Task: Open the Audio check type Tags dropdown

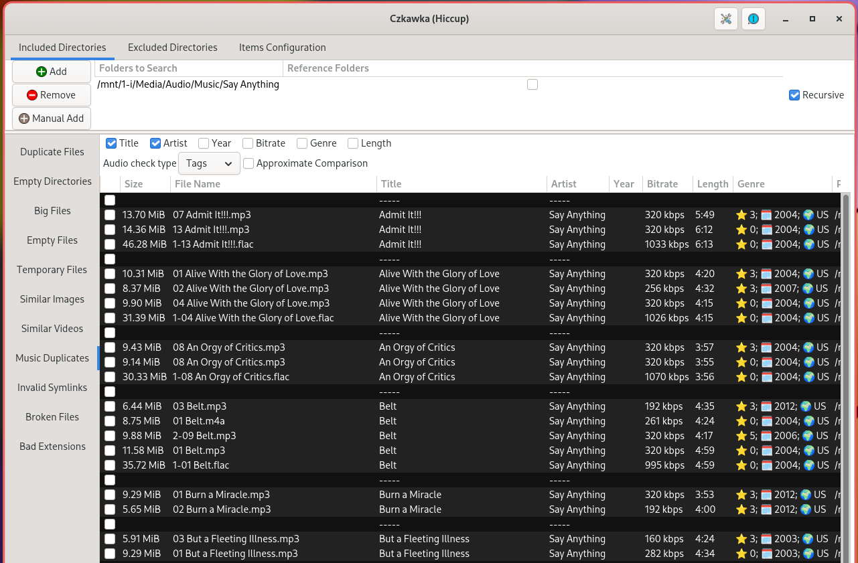Action: coord(209,163)
